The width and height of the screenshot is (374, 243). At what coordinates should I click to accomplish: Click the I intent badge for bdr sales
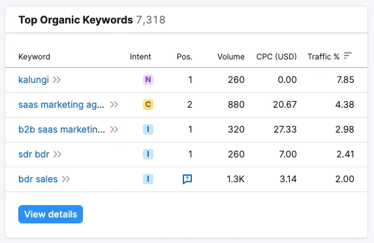[x=148, y=179]
